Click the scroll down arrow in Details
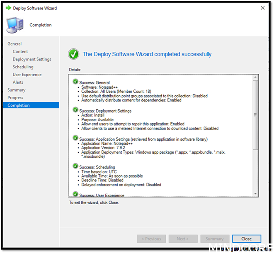Screen dimensions: 274x253 255,194
